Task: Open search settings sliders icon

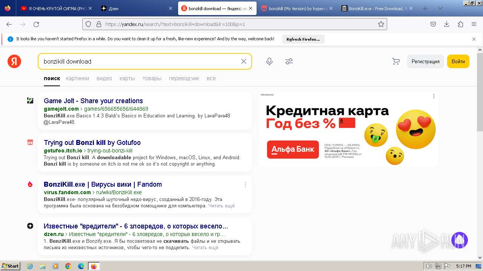Action: coord(289,61)
